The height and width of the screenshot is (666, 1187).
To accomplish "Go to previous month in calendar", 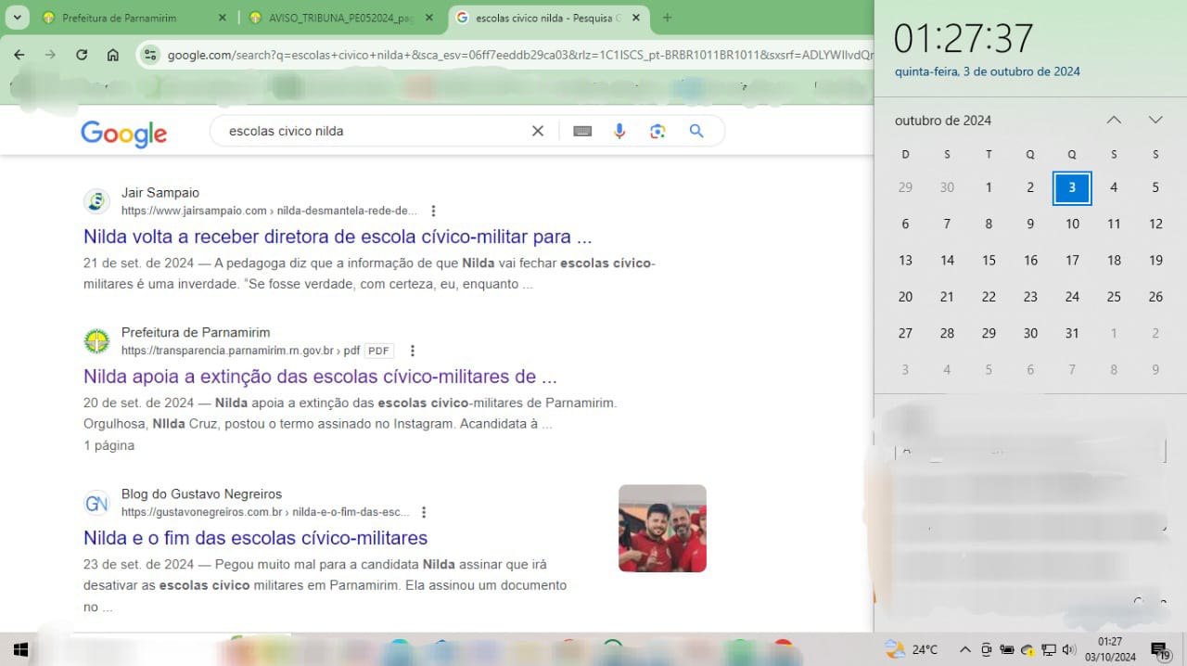I will pos(1114,120).
